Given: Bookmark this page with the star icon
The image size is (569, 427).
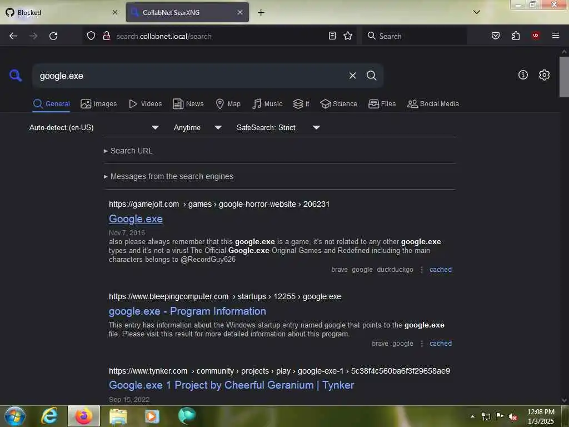Looking at the screenshot, I should tap(348, 36).
